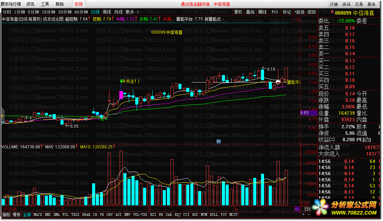Select the 全部 indicator filter

[27, 215]
